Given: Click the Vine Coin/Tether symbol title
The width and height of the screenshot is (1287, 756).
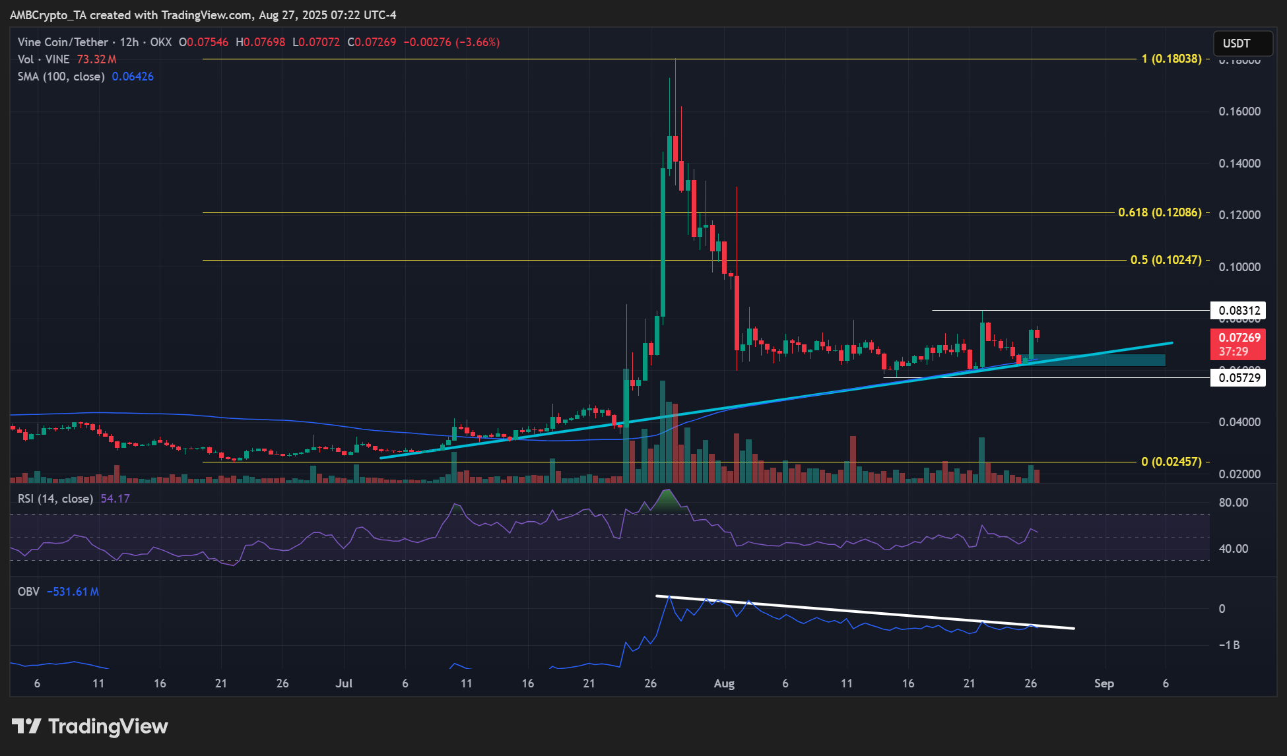Looking at the screenshot, I should coord(63,42).
